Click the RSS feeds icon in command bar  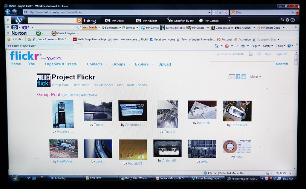[227, 46]
